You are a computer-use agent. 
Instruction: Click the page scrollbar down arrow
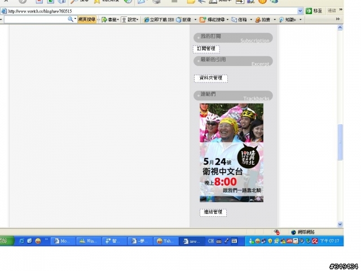tap(340, 224)
